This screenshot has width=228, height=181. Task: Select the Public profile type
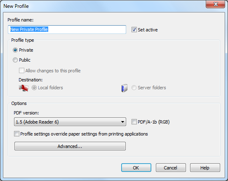(15, 60)
